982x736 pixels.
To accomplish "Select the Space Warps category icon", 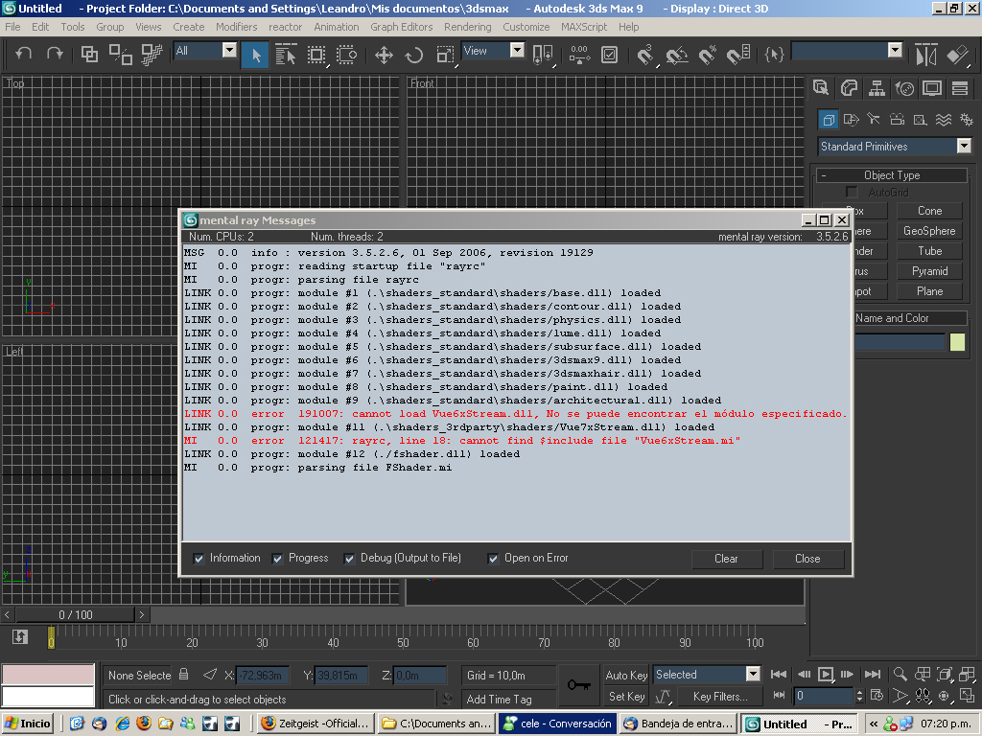I will [x=944, y=119].
